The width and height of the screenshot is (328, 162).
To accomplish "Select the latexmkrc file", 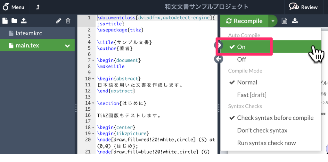I will click(x=37, y=33).
